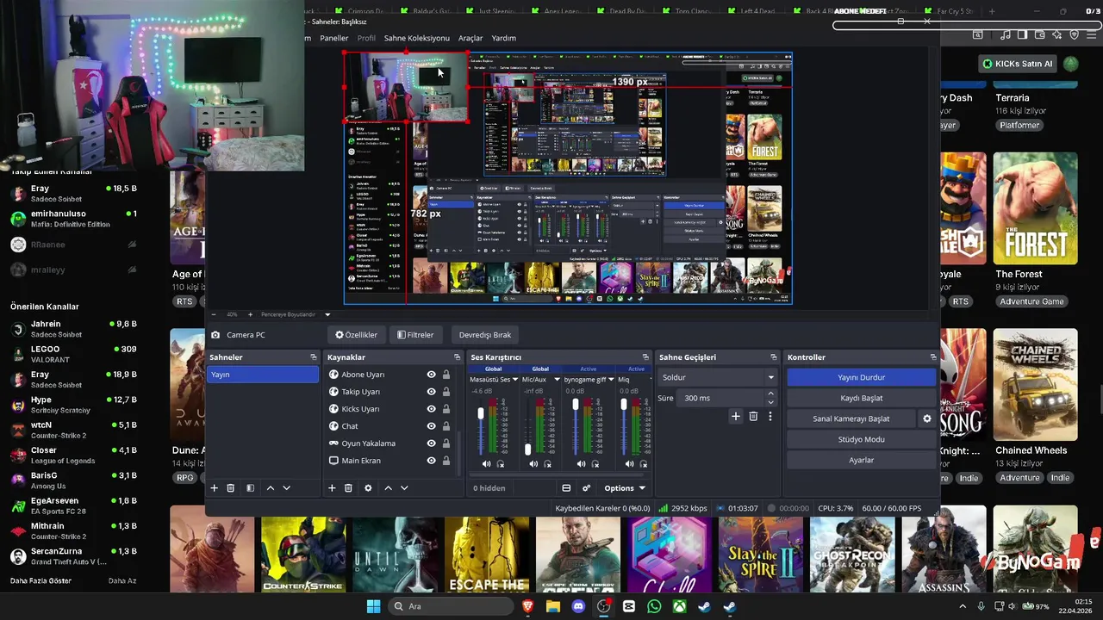Open transition properties three-dot icon
The width and height of the screenshot is (1103, 620).
(770, 417)
